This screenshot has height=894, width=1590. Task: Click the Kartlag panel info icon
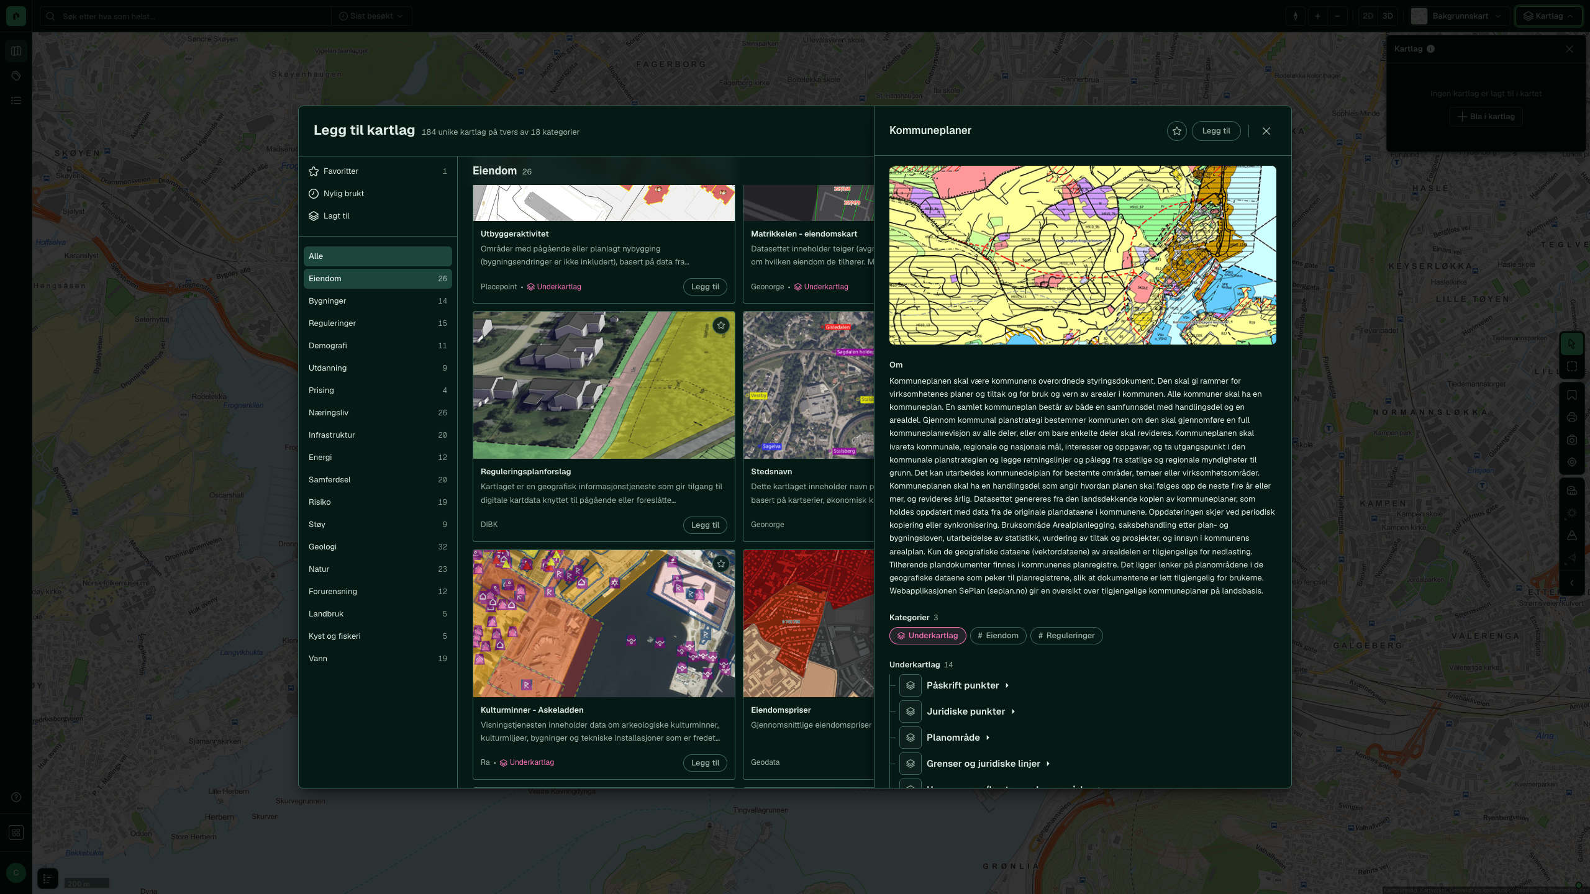pyautogui.click(x=1430, y=49)
